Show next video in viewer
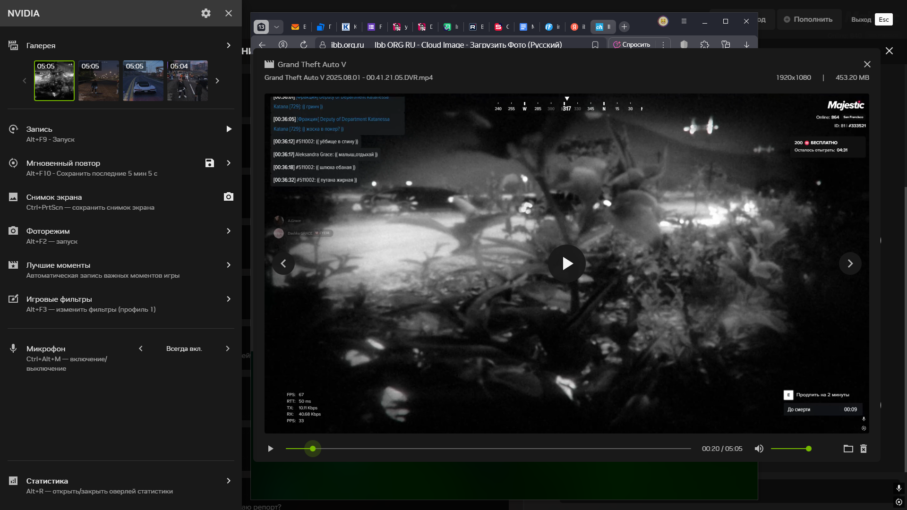 tap(850, 263)
